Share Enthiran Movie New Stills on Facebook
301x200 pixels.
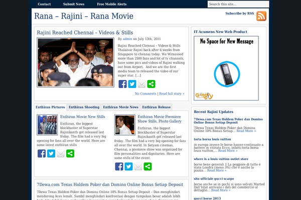[42, 153]
